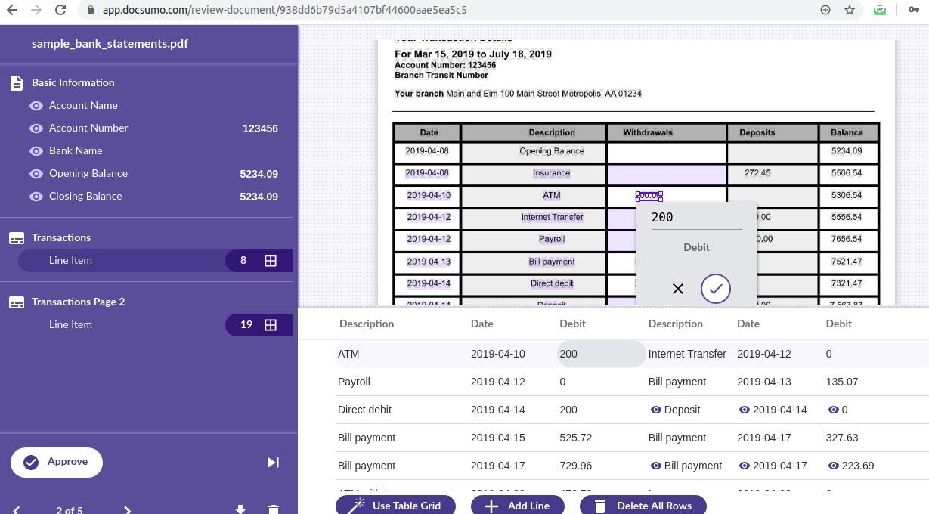929x514 pixels.
Task: Open table grid for Transactions Line Item
Action: tap(271, 261)
